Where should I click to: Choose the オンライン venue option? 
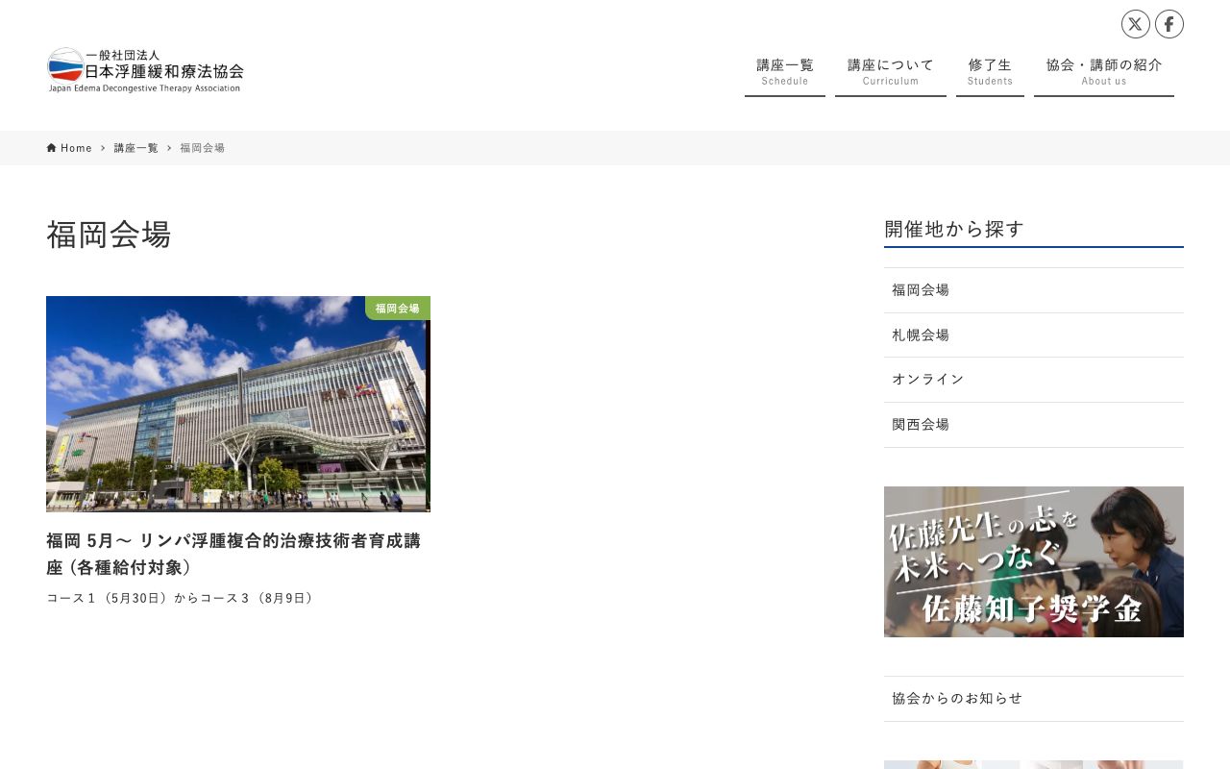[x=927, y=379]
